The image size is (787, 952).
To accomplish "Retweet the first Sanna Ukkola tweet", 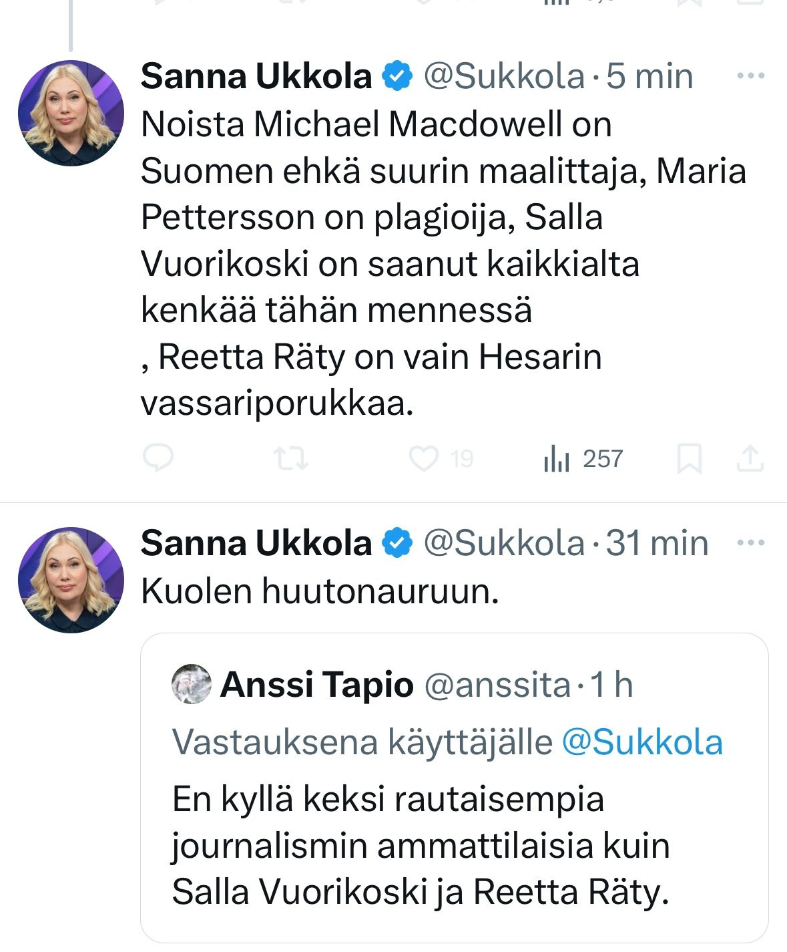I will [291, 459].
